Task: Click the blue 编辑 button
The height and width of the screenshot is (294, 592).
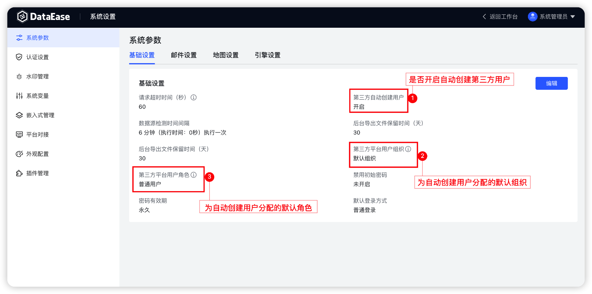Action: 551,83
